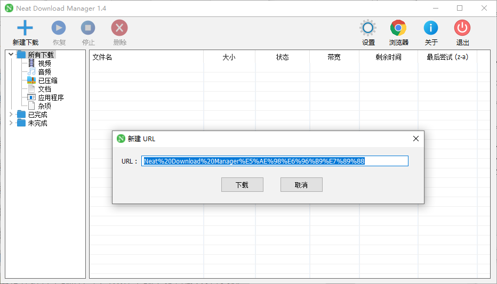Click the Delete (删除) toolbar icon

[x=119, y=28]
